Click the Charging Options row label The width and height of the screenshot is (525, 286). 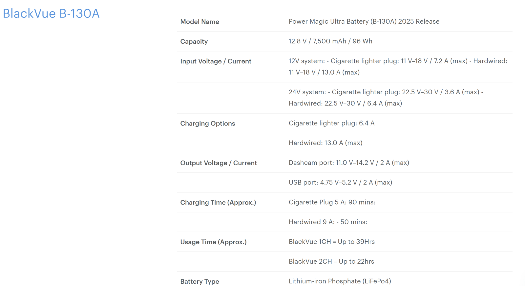[207, 123]
